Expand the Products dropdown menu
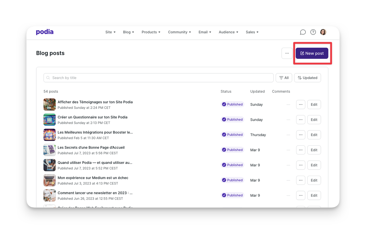Screen dimensions: 366x234 151,32
